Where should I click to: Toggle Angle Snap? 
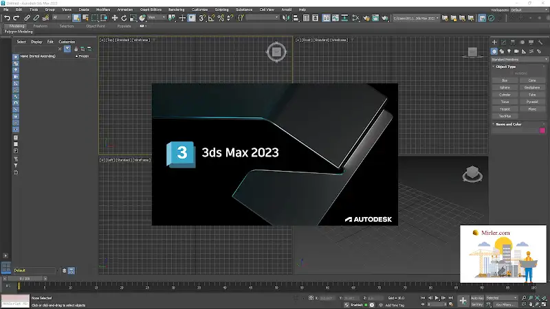212,18
